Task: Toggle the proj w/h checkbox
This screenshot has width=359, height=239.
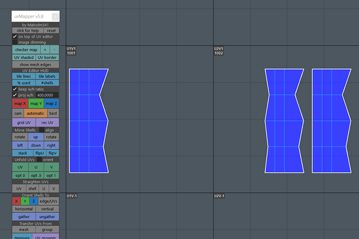Action: [15, 95]
